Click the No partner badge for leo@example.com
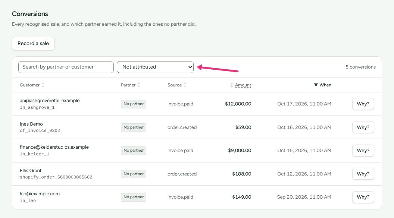The image size is (394, 218). coord(134,197)
